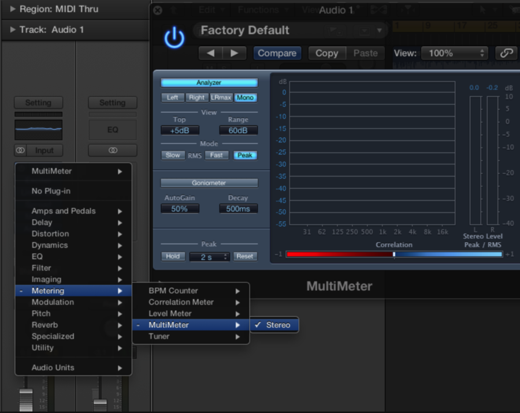Click the Copy button
The width and height of the screenshot is (520, 413).
[x=327, y=53]
